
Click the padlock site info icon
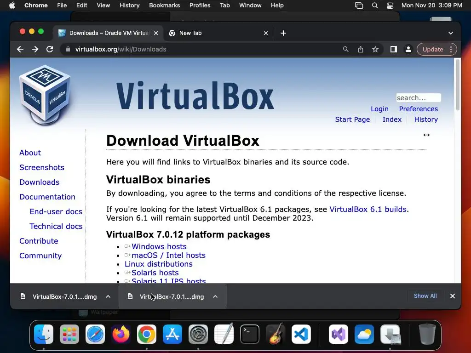click(x=68, y=49)
